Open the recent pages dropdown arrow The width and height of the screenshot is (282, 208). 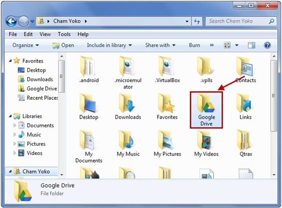point(32,21)
